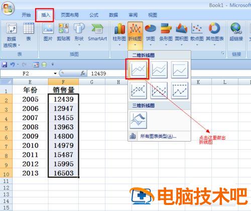Select the 销售量 header cell

(x=63, y=90)
